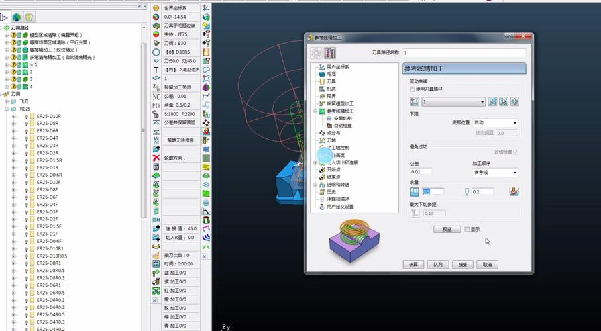Click the PIM icon in toolbar
This screenshot has height=331, width=601.
tap(156, 105)
